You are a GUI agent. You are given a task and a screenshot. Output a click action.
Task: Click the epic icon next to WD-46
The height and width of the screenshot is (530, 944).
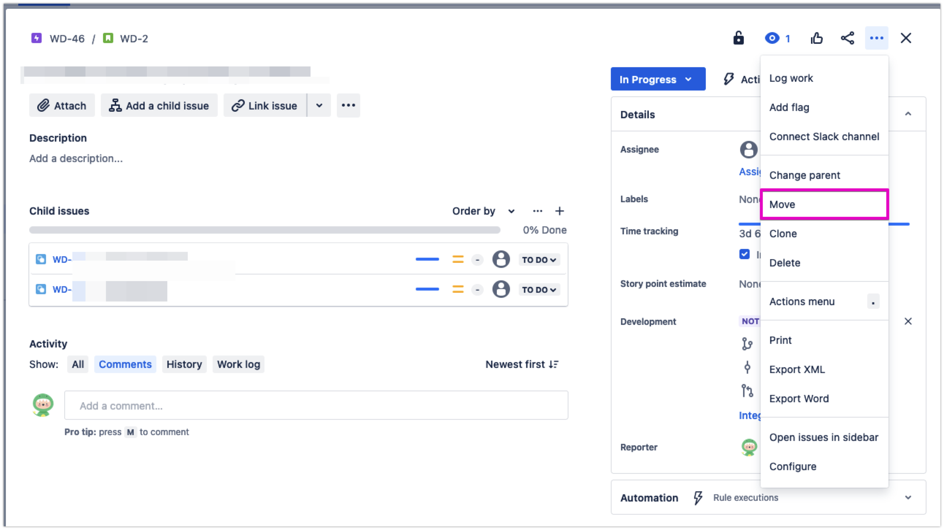tap(36, 38)
